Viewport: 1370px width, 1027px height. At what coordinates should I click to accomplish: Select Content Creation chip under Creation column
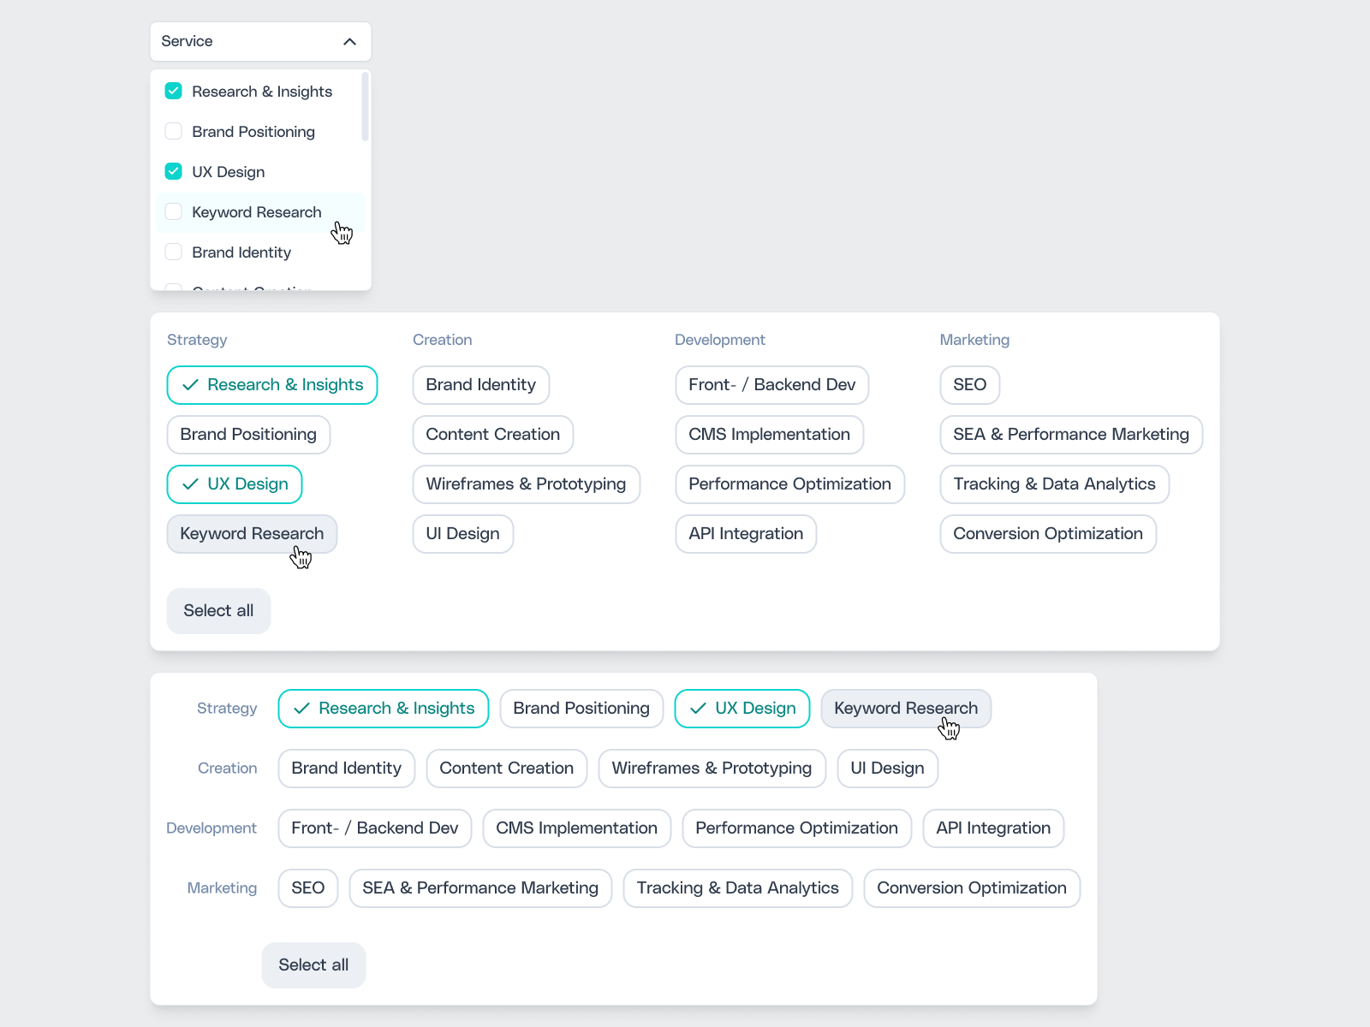(x=493, y=435)
